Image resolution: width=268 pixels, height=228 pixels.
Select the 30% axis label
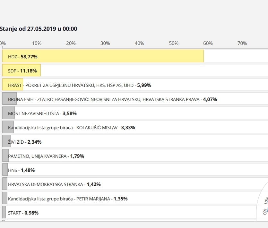tap(105, 43)
